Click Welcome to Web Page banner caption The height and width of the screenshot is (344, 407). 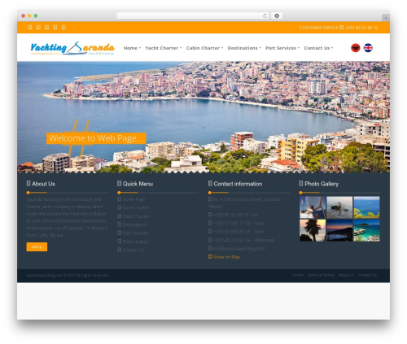[96, 138]
